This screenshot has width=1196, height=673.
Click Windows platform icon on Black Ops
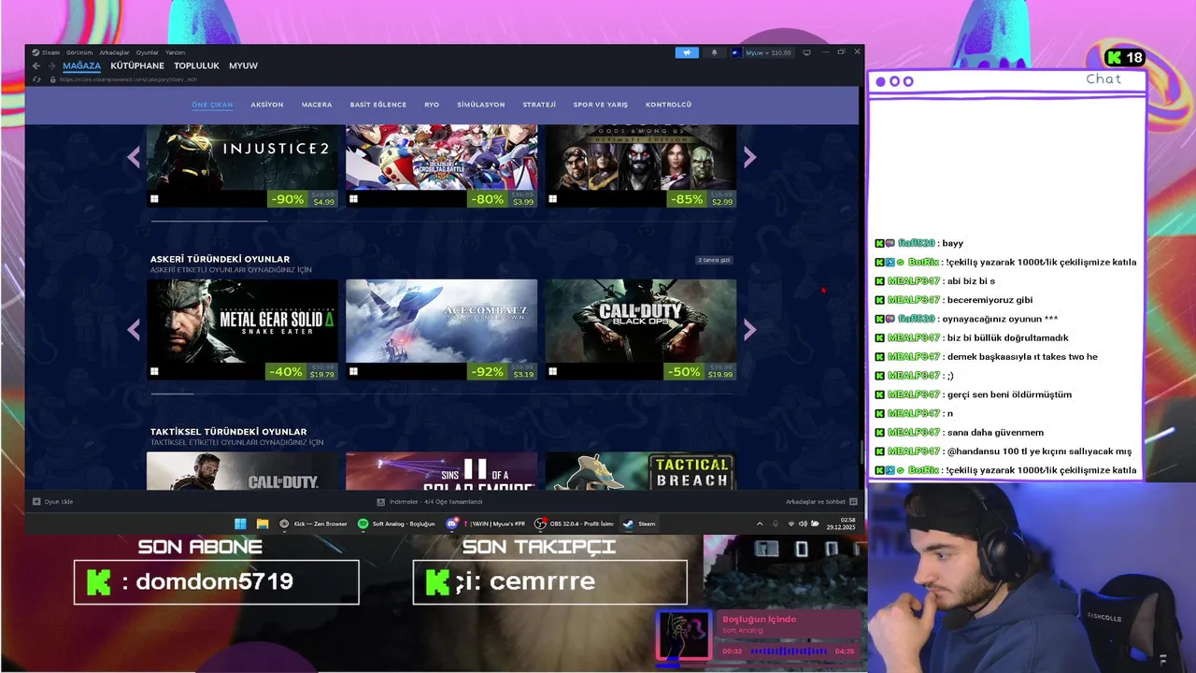pyautogui.click(x=553, y=371)
